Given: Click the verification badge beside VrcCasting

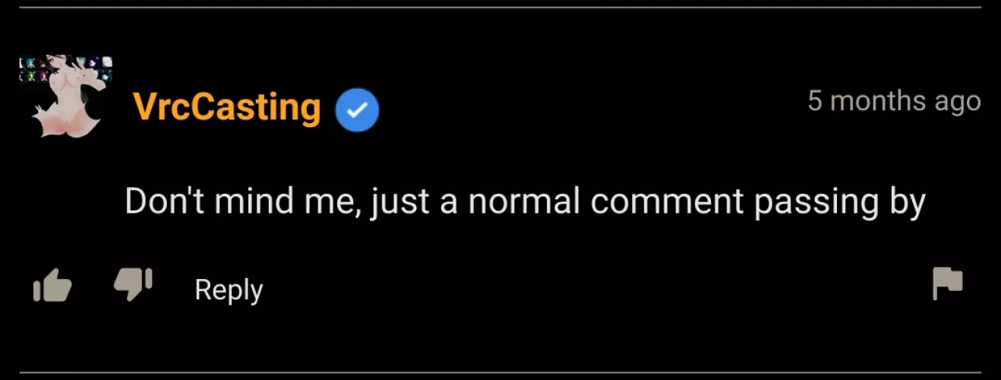Looking at the screenshot, I should pyautogui.click(x=358, y=110).
